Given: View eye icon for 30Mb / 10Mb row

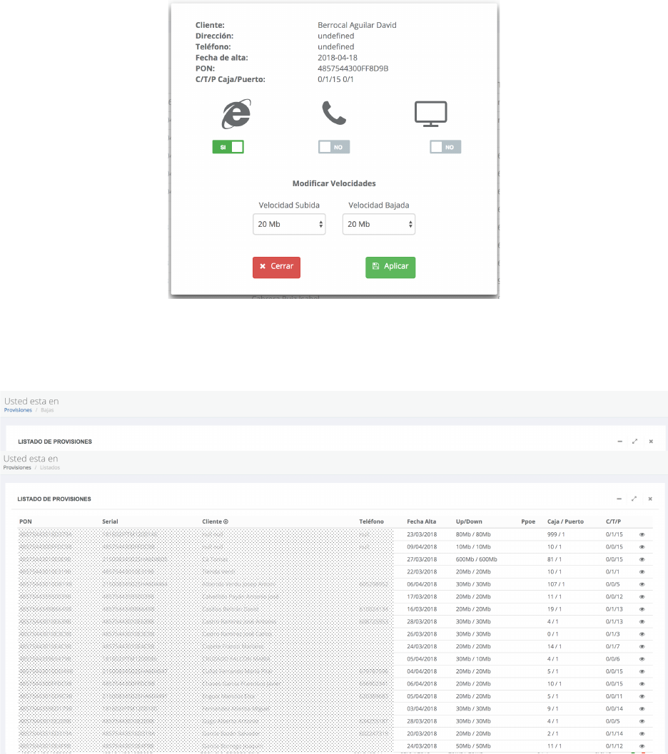Looking at the screenshot, I should 642,659.
